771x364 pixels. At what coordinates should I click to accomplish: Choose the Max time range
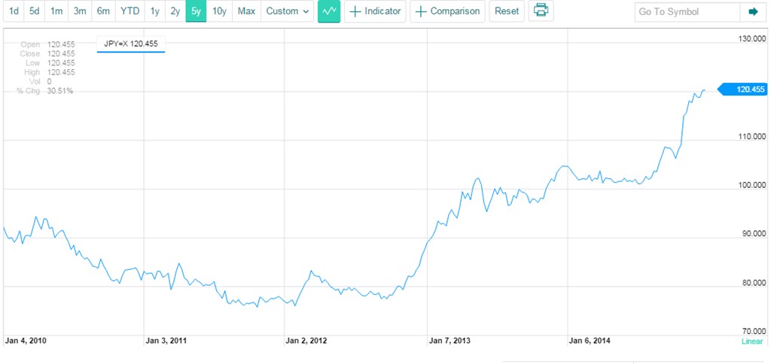tap(245, 11)
